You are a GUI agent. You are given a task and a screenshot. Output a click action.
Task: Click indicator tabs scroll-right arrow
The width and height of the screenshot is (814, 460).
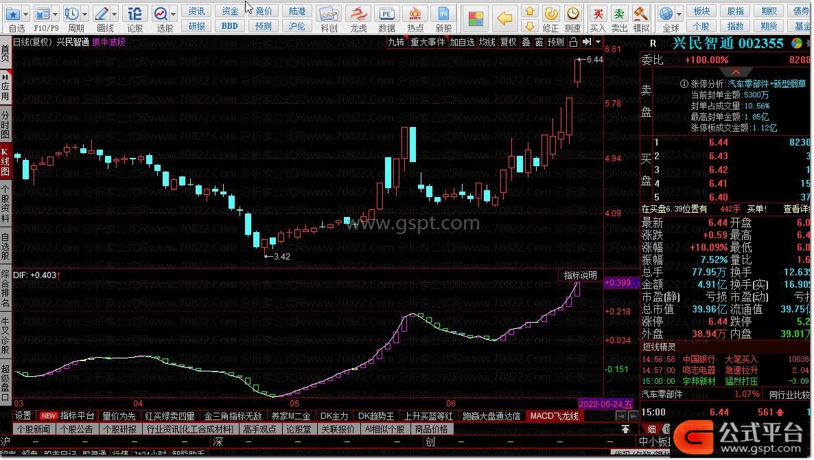pyautogui.click(x=633, y=416)
